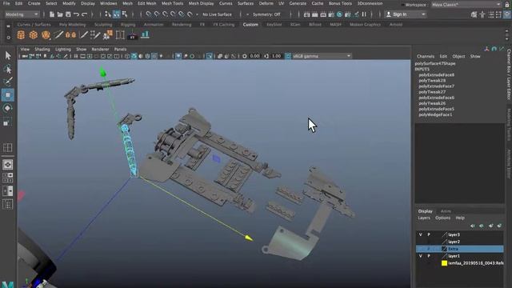Image resolution: width=512 pixels, height=288 pixels.
Task: Click the Redo arrow icon
Action: tap(85, 14)
